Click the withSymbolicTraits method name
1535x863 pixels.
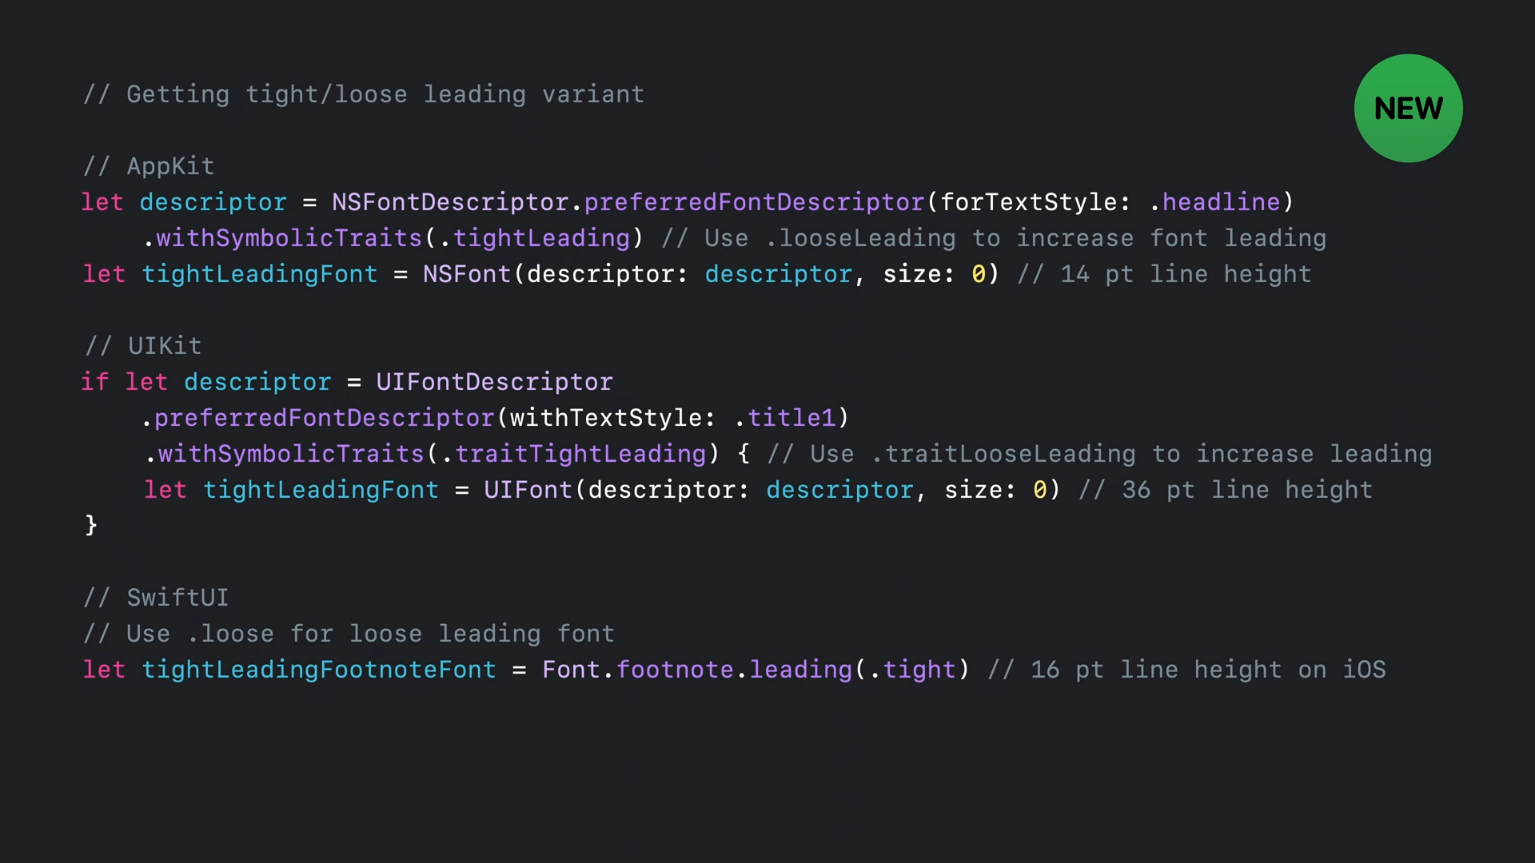[x=288, y=238]
